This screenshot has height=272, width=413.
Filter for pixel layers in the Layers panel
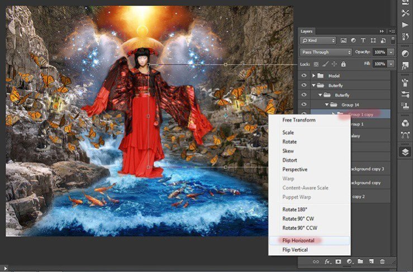click(x=343, y=41)
